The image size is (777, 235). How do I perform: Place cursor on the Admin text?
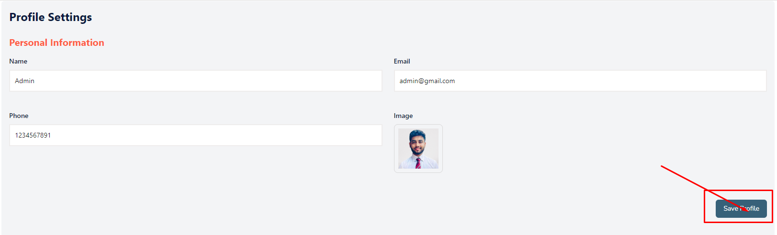tap(24, 81)
